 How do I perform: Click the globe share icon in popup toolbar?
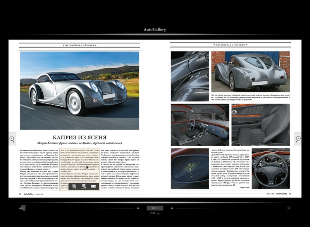point(84,186)
